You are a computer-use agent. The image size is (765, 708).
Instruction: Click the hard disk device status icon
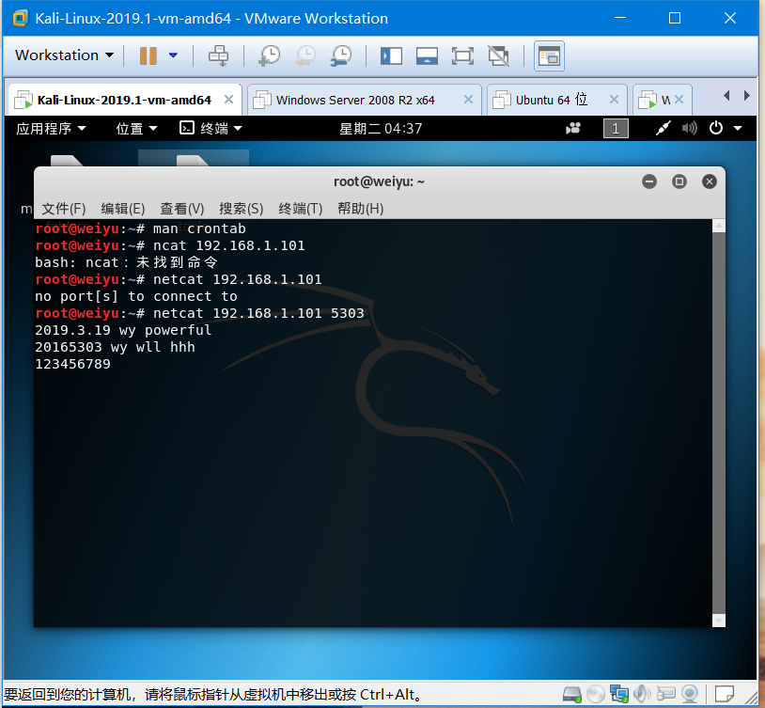[571, 694]
